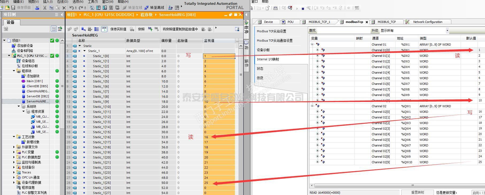This screenshot has width=485, height=195.
Task: Click the Undo arrow in toolbar
Action: click(x=71, y=8)
